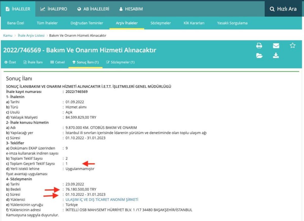
Task: Open the İHALEPRO menu
Action: pyautogui.click(x=54, y=9)
